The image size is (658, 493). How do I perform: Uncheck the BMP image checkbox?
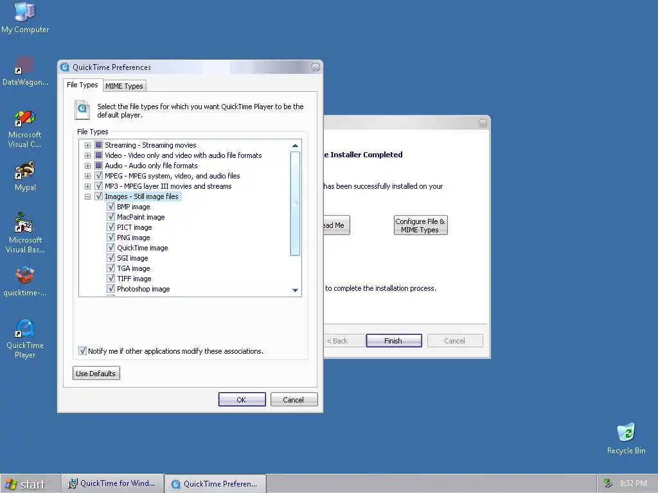click(111, 207)
